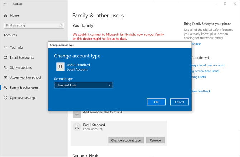Click the Home icon in sidebar
240x157 pixels.
(6, 16)
